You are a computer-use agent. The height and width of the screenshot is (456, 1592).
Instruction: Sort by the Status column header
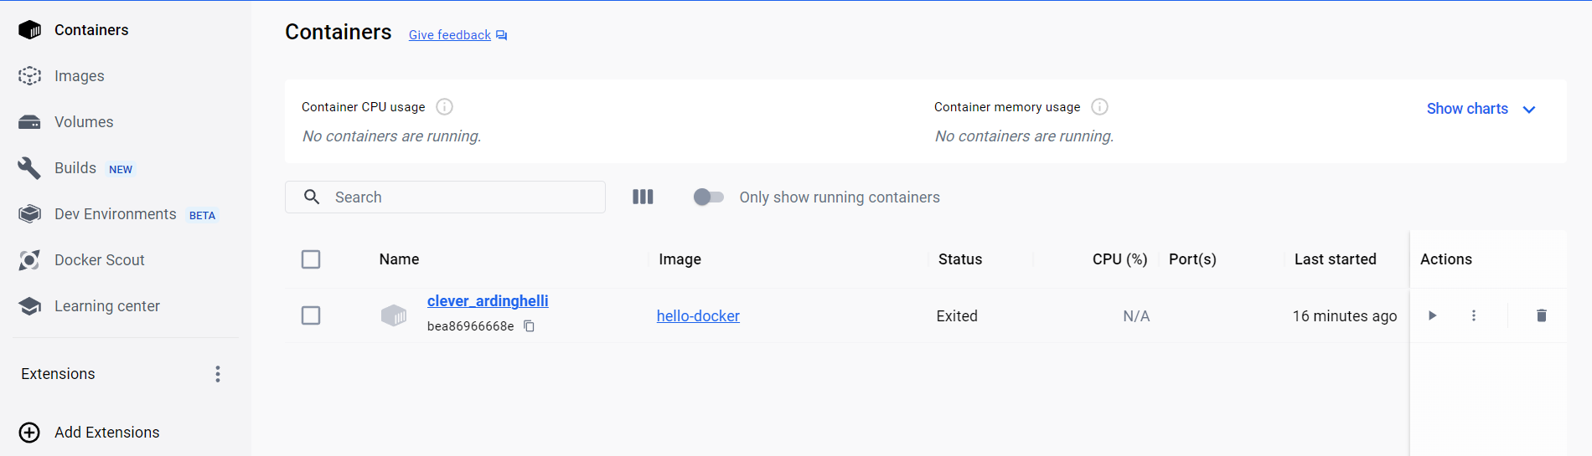[960, 259]
